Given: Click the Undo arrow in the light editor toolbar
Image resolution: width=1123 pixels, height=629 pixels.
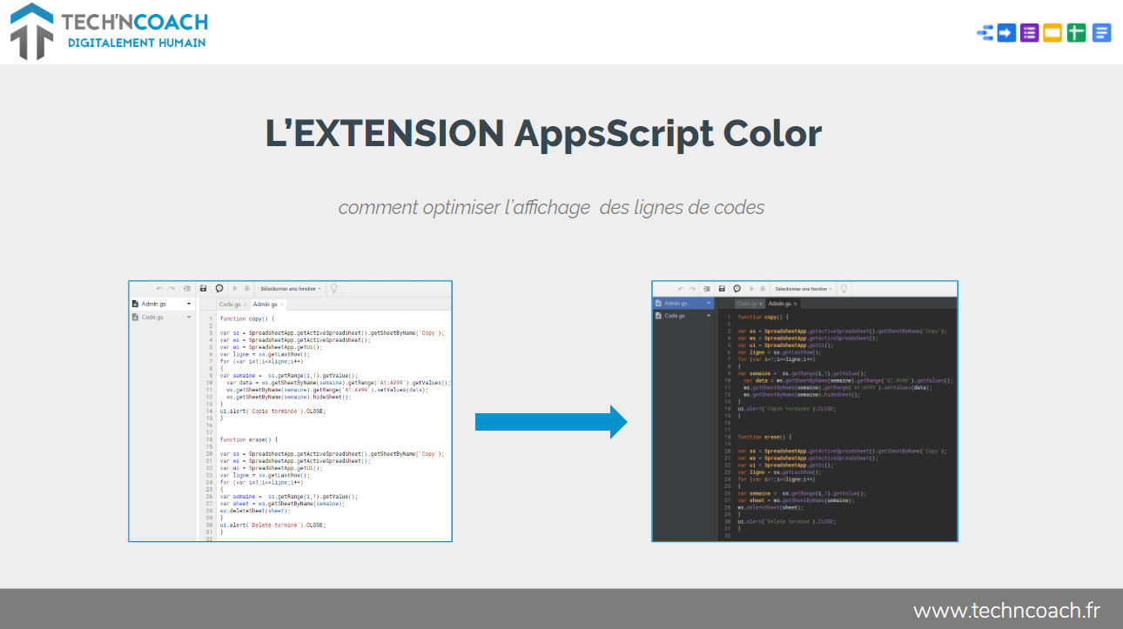Looking at the screenshot, I should (x=159, y=288).
